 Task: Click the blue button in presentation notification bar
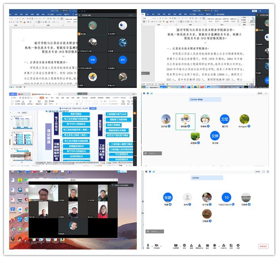(93, 108)
